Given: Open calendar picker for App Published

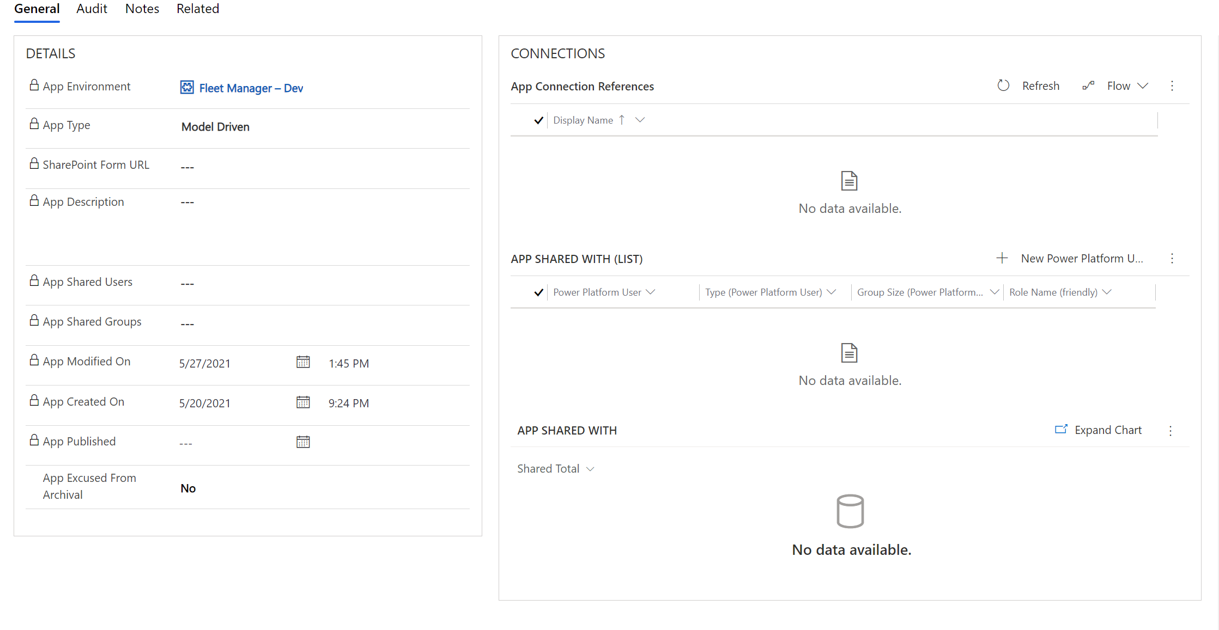Looking at the screenshot, I should [x=303, y=442].
